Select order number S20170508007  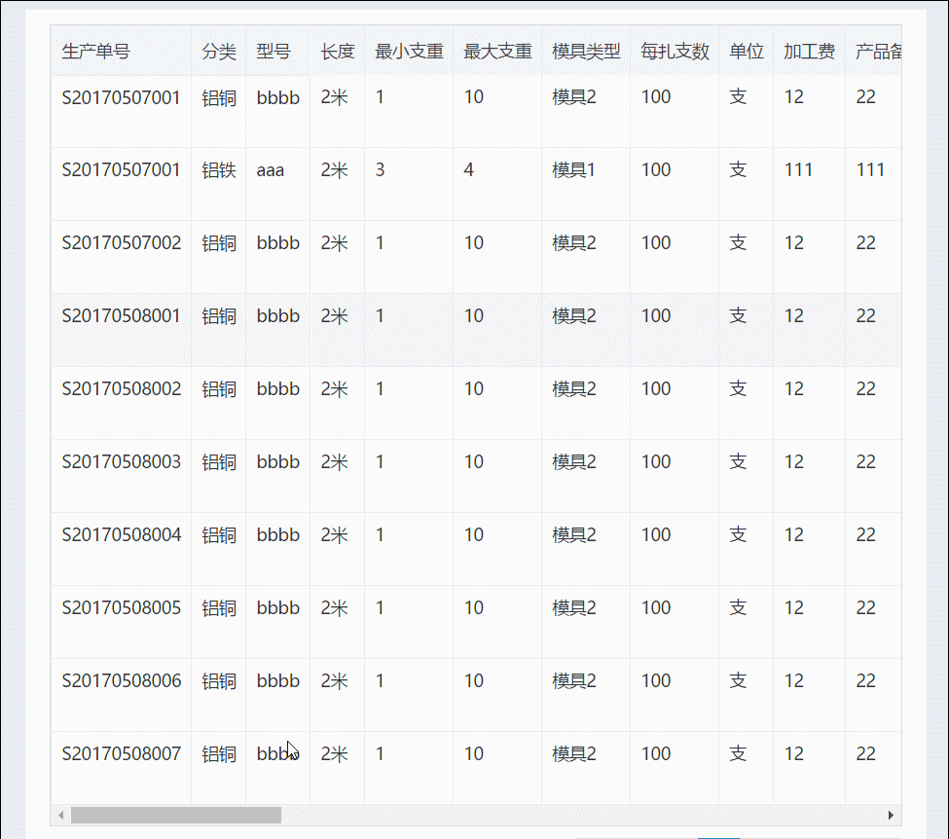pos(122,754)
